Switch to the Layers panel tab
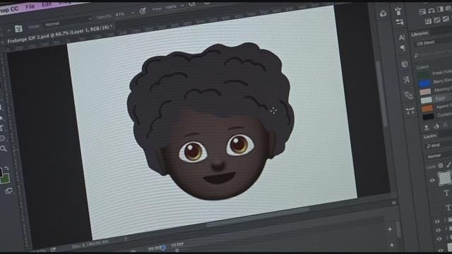 pyautogui.click(x=430, y=136)
